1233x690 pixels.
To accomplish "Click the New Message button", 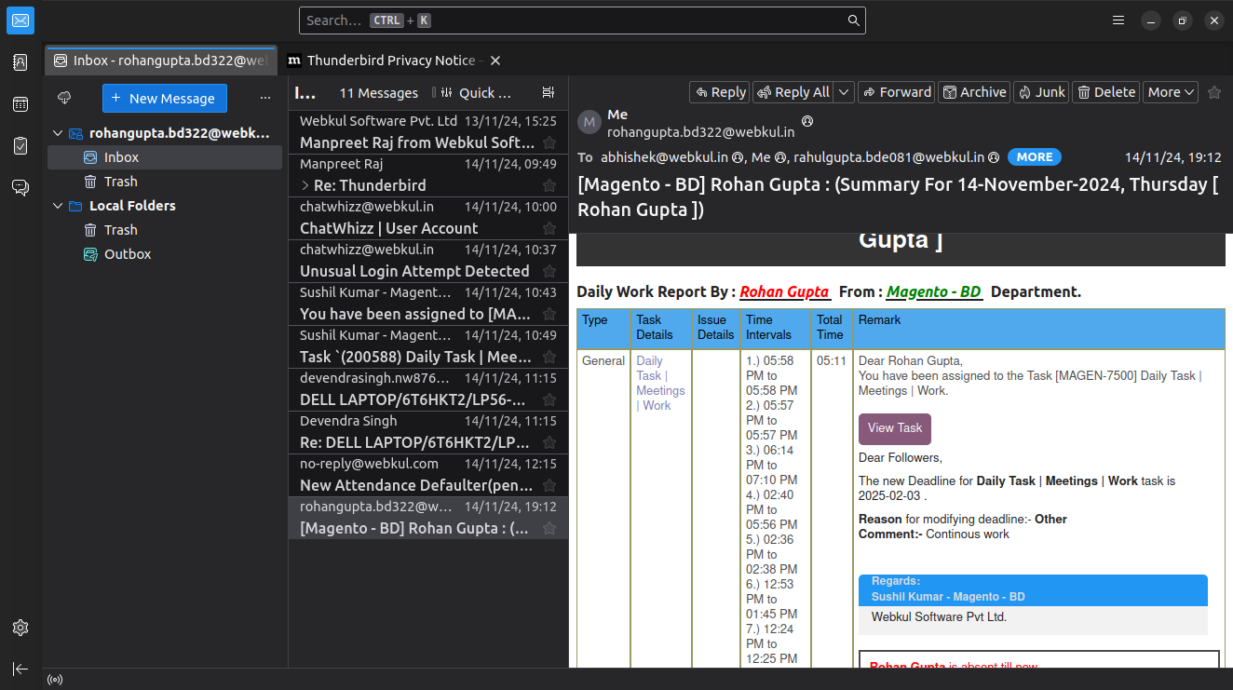I will [x=164, y=98].
